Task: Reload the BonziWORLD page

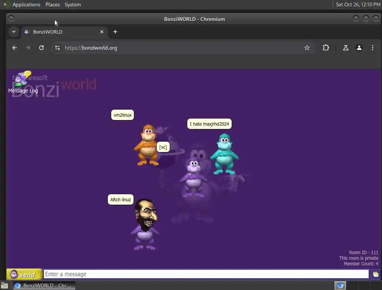Action: click(x=41, y=48)
